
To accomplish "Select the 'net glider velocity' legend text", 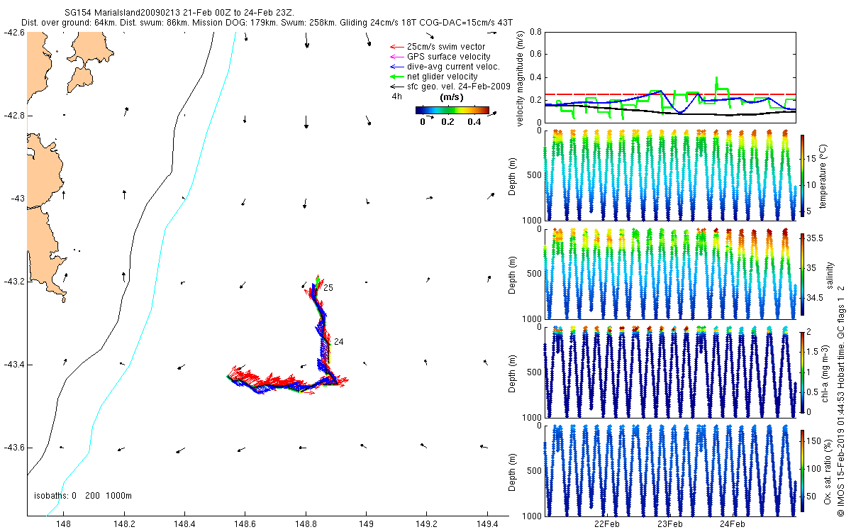I will pyautogui.click(x=442, y=77).
